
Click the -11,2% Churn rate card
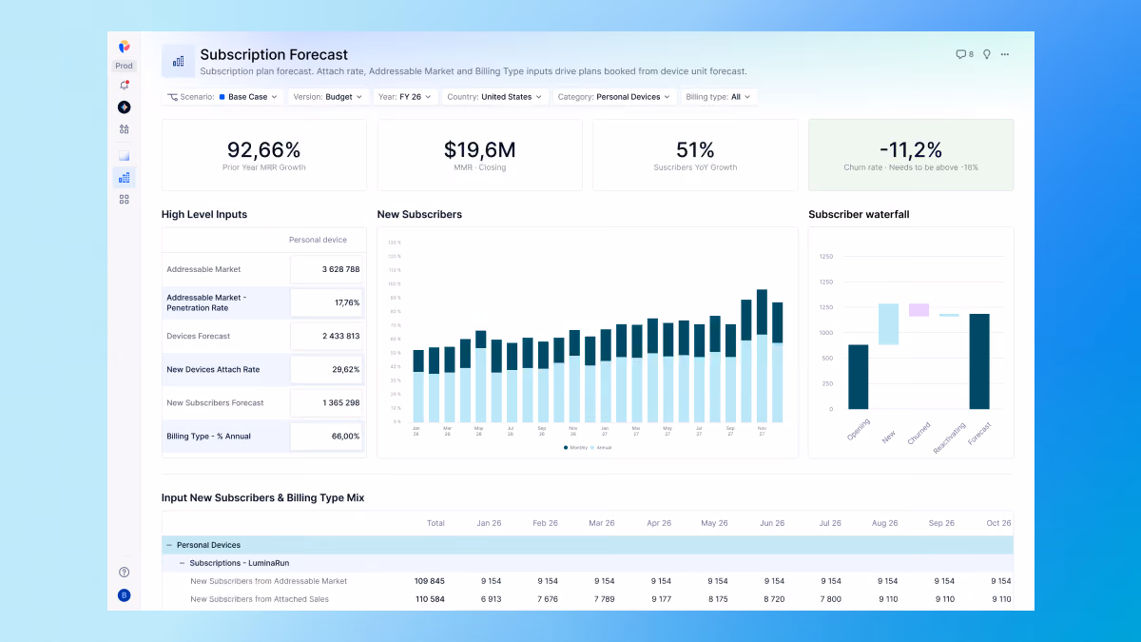click(x=911, y=155)
